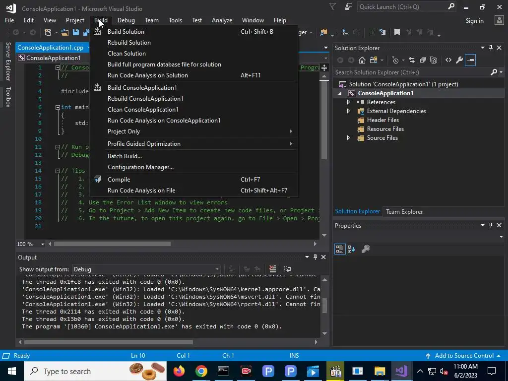This screenshot has width=508, height=381.
Task: Open the Debug menu
Action: [126, 20]
